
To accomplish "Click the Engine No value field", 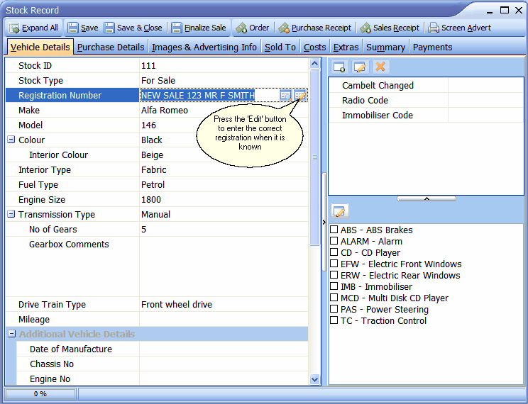I will (224, 378).
